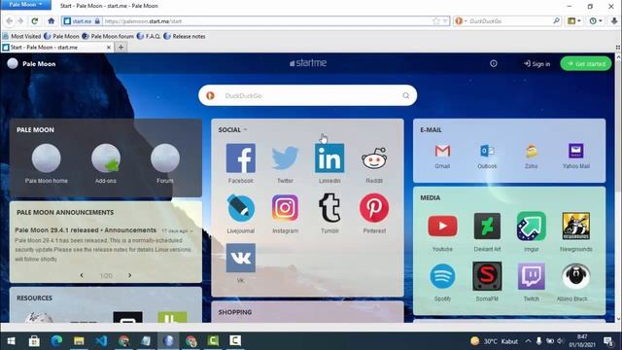This screenshot has height=350, width=622.
Task: Open Most Visited bookmarks folder
Action: [21, 36]
